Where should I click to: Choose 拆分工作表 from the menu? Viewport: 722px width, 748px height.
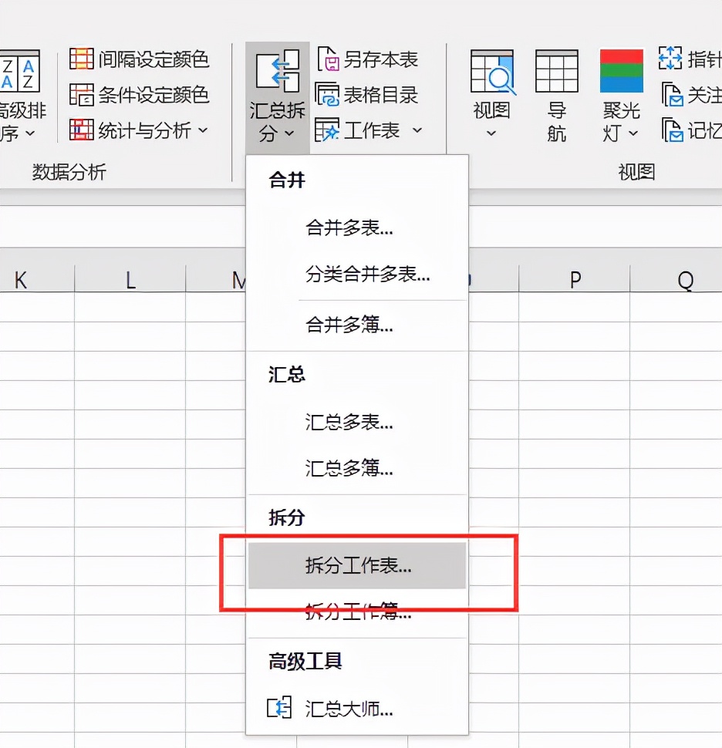click(355, 565)
